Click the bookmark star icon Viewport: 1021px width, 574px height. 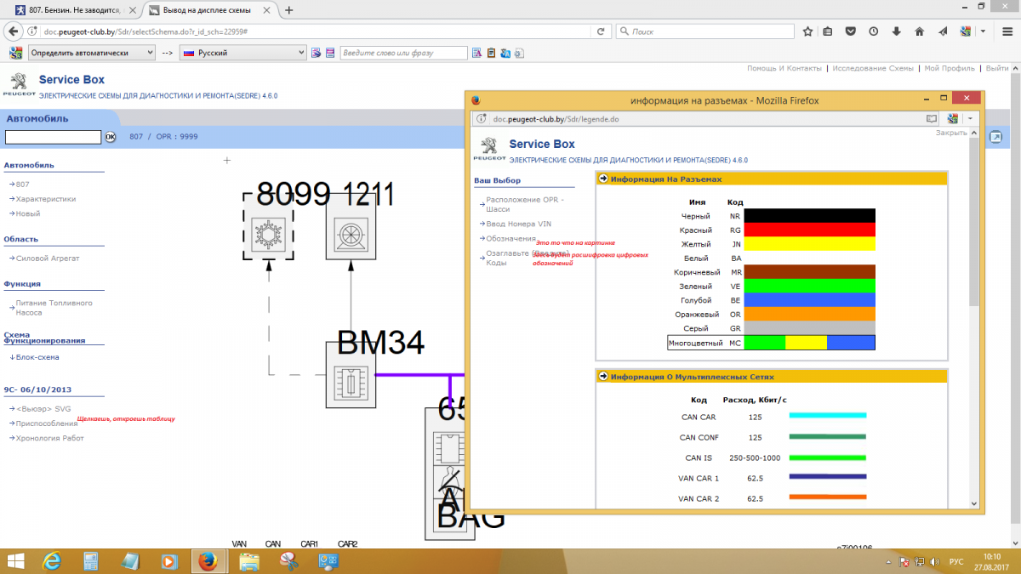pos(807,31)
